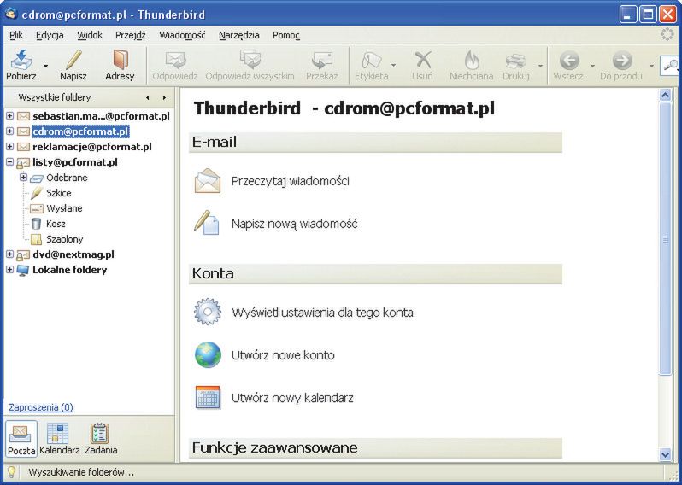The height and width of the screenshot is (485, 682).
Task: Click the Drukuj print button
Action: [516, 65]
